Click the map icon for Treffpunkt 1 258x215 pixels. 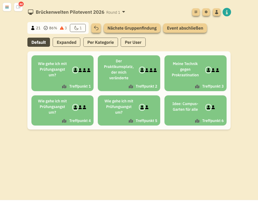click(x=64, y=87)
